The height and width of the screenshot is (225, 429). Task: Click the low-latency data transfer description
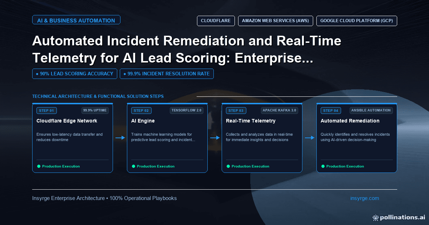[70, 137]
